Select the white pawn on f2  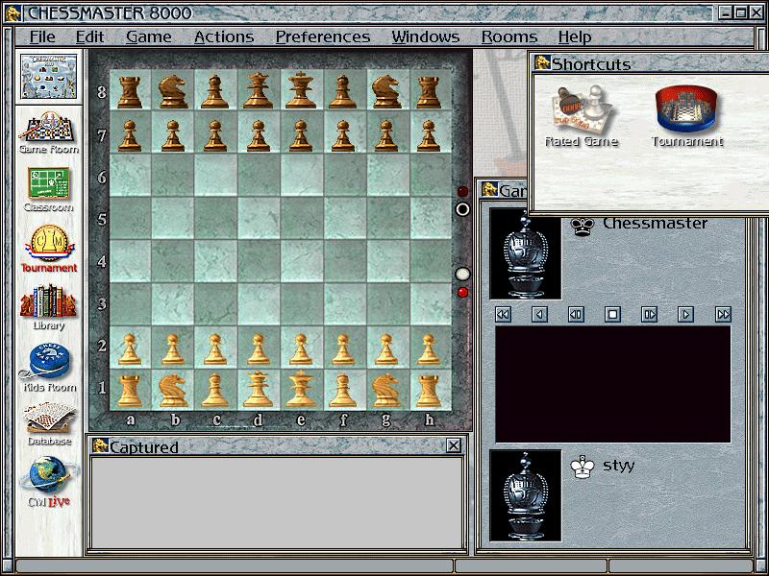coord(343,348)
